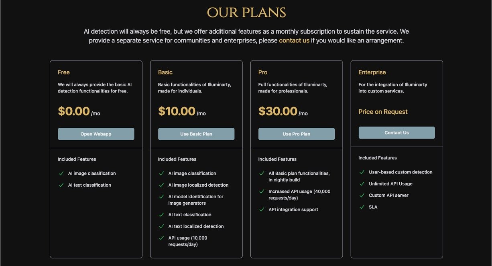492x266 pixels.
Task: Click checkmark beside Free plan AI text classification
Action: (x=61, y=185)
